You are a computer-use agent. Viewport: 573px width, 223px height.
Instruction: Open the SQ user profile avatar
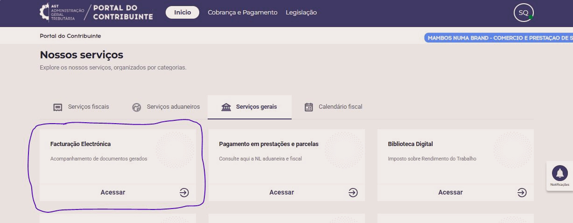[523, 13]
